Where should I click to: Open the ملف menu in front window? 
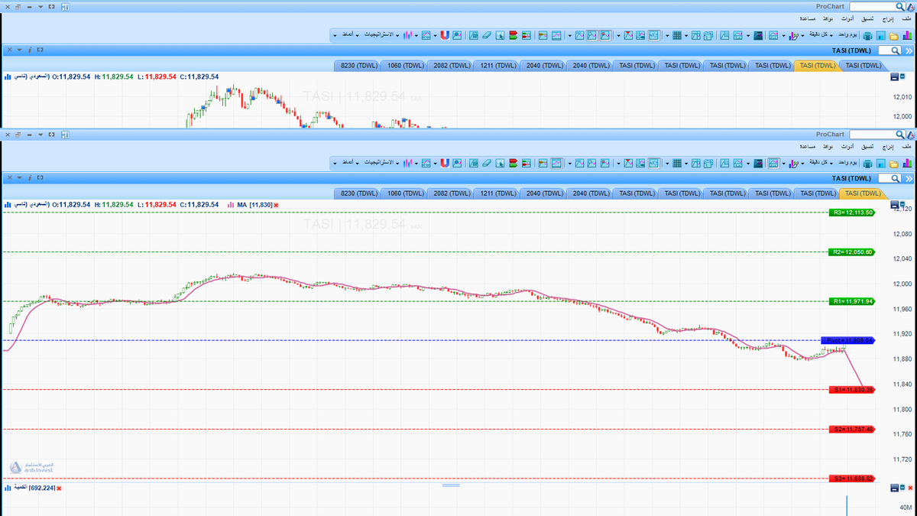click(906, 147)
